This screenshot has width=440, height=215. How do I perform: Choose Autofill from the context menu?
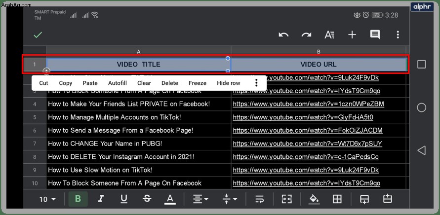(118, 83)
